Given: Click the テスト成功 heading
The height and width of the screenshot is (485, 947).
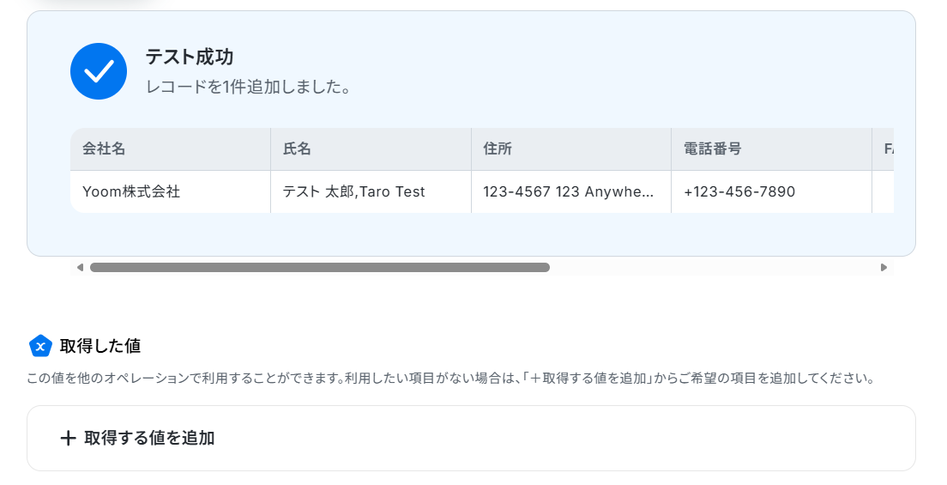Looking at the screenshot, I should [x=190, y=57].
